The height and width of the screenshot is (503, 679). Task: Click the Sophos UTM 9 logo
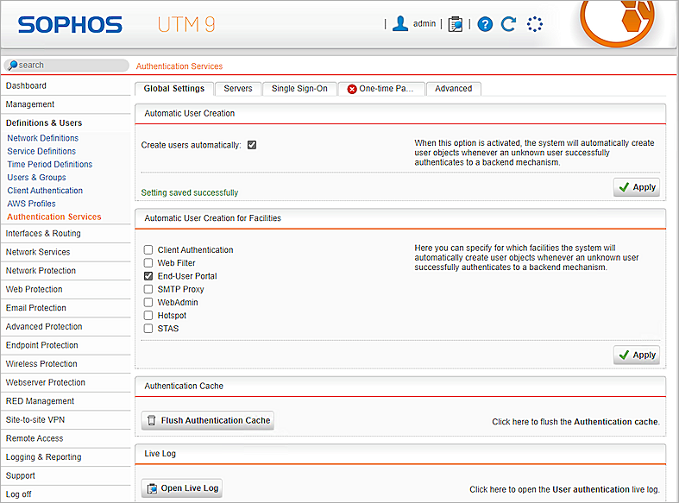[x=116, y=25]
